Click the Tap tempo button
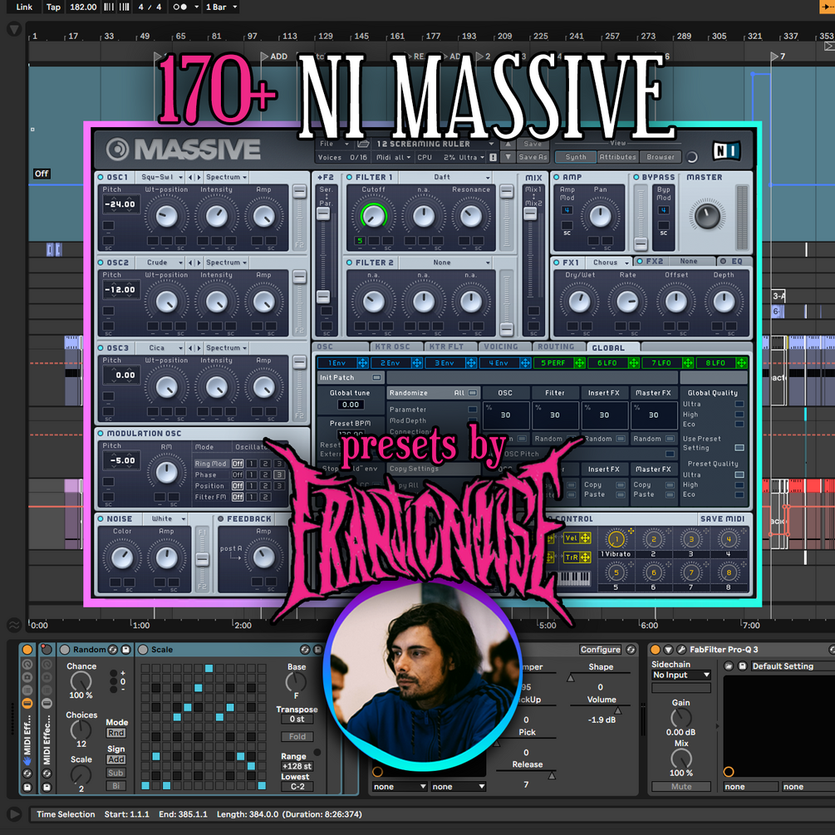 pos(53,7)
